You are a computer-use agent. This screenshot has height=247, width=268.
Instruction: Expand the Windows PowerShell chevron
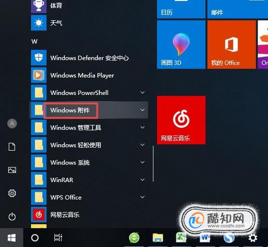(x=142, y=92)
